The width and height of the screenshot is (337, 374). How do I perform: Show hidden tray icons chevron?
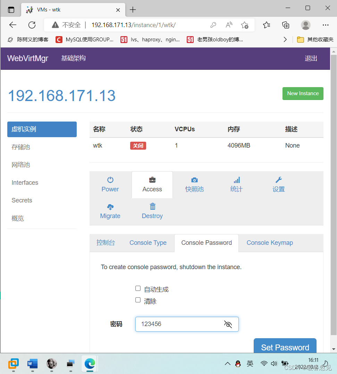(x=228, y=364)
